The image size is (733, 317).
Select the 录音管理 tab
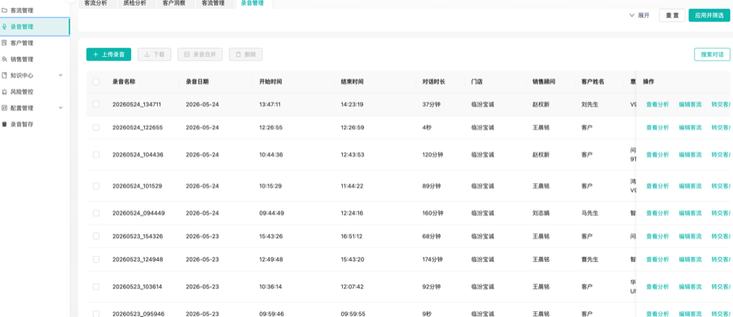click(252, 3)
